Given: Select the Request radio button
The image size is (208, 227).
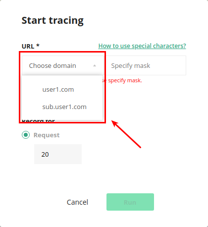Looking at the screenshot, I should (x=26, y=135).
